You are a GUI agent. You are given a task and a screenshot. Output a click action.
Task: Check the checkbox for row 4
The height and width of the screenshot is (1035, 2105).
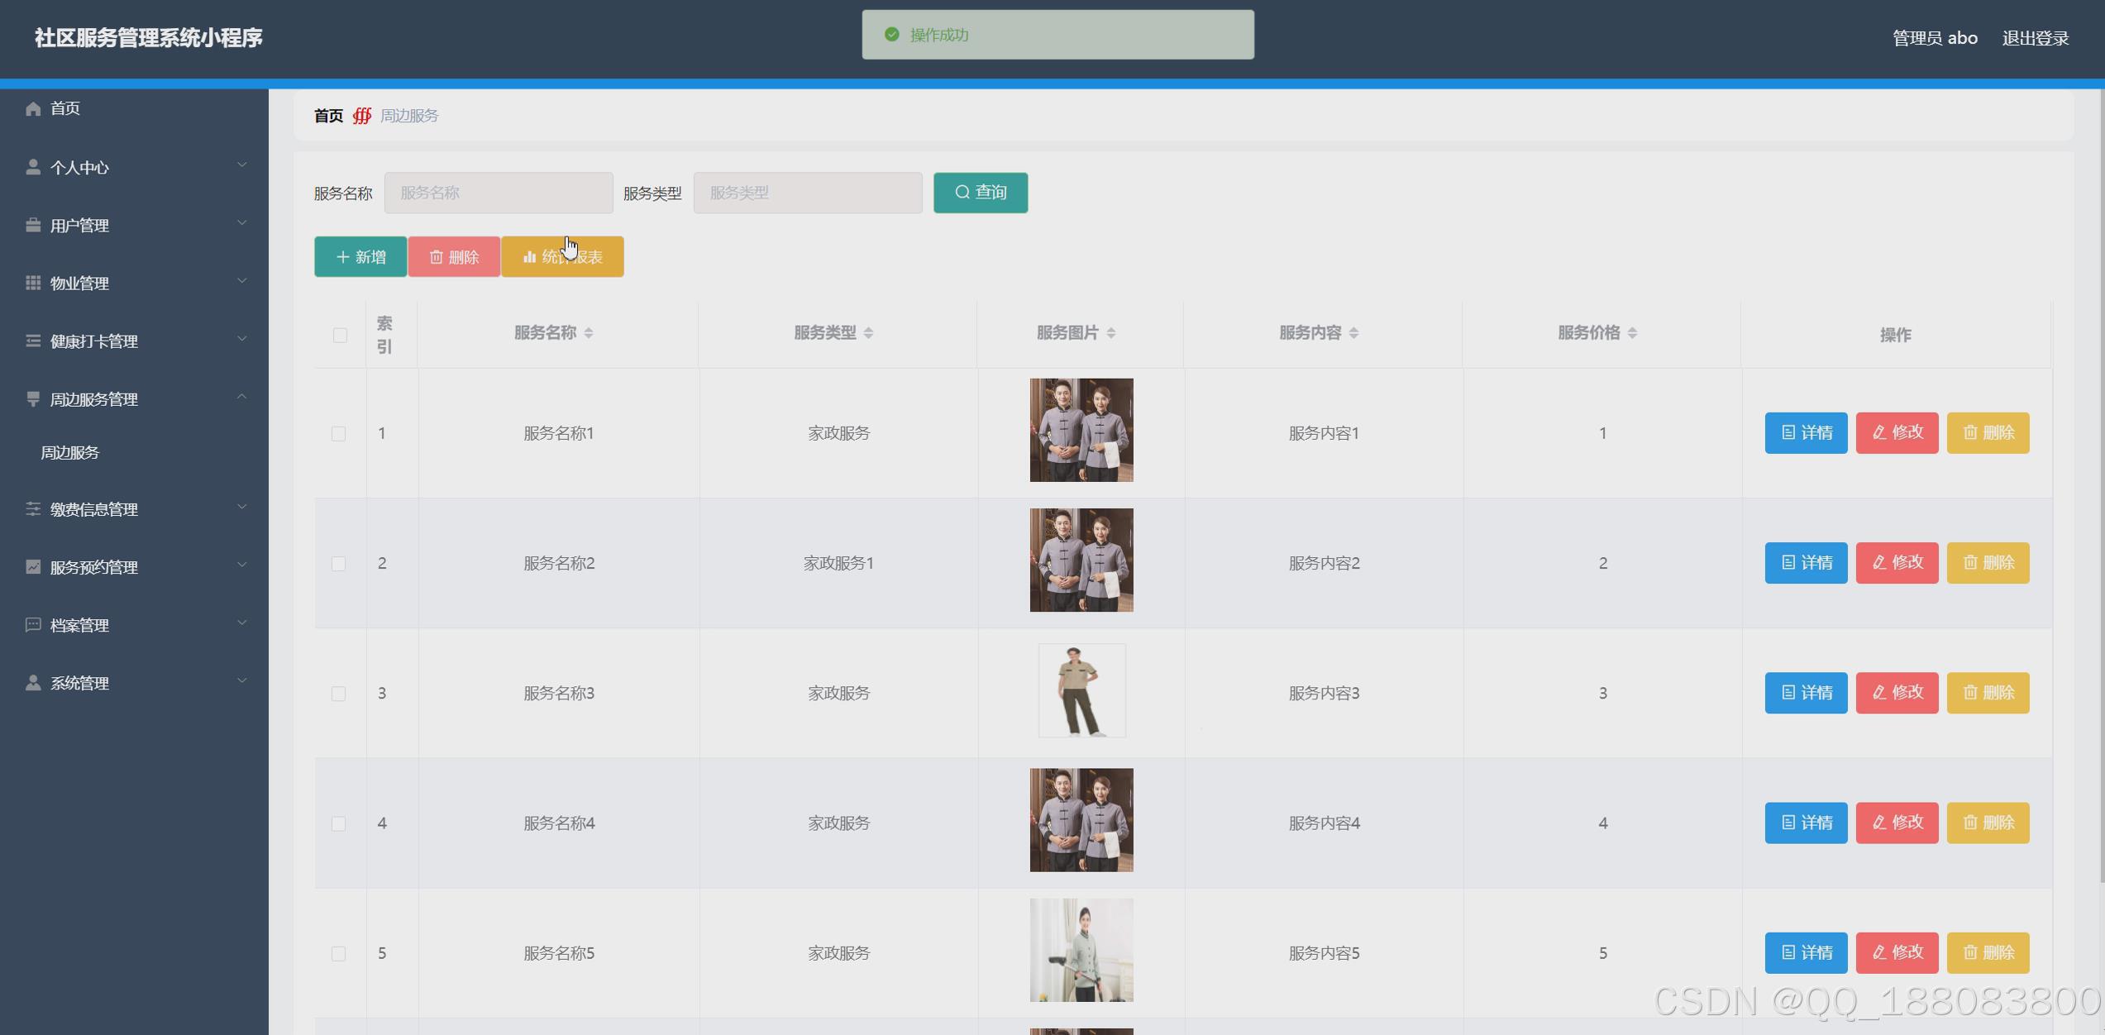pos(338,823)
